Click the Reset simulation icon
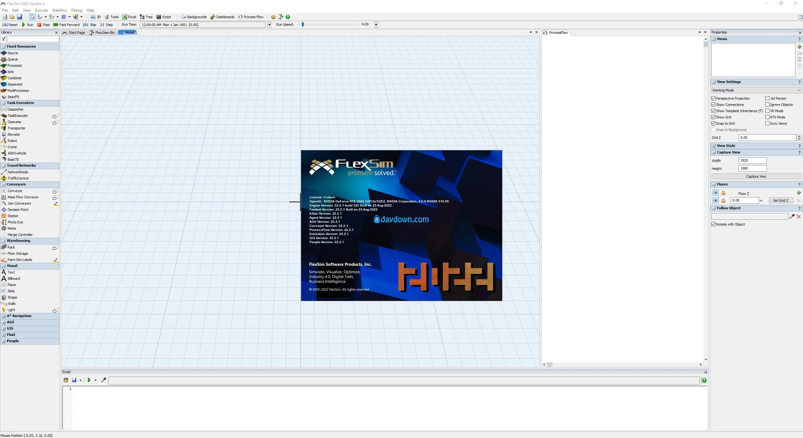This screenshot has width=803, height=438. tap(5, 25)
